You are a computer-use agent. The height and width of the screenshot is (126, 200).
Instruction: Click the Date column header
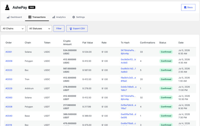point(181,43)
